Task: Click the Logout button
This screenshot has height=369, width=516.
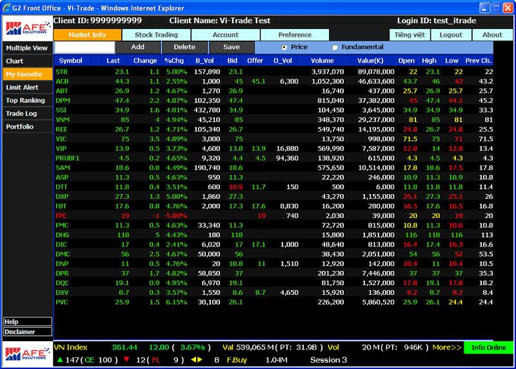Action: click(451, 35)
